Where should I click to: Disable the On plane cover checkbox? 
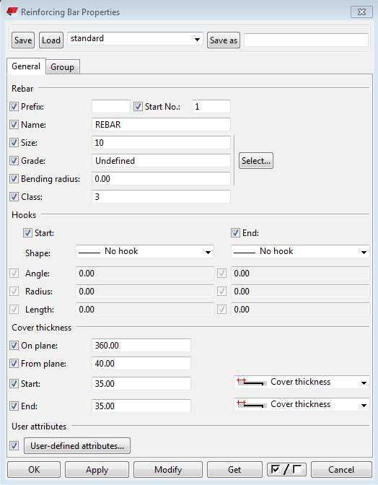pyautogui.click(x=14, y=345)
